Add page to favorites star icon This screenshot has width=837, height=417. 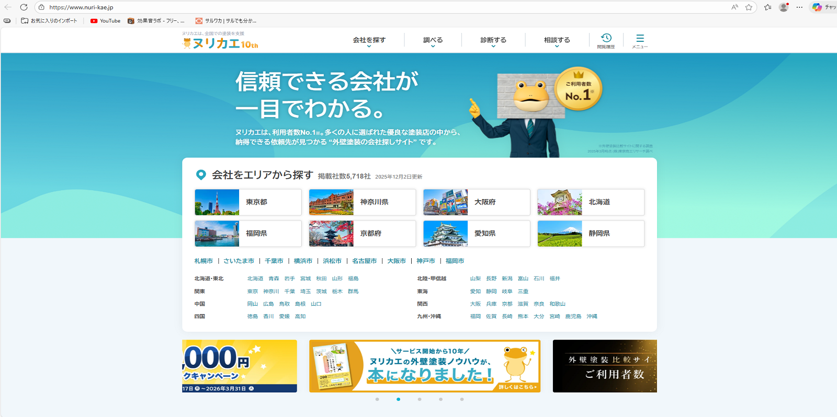(749, 7)
